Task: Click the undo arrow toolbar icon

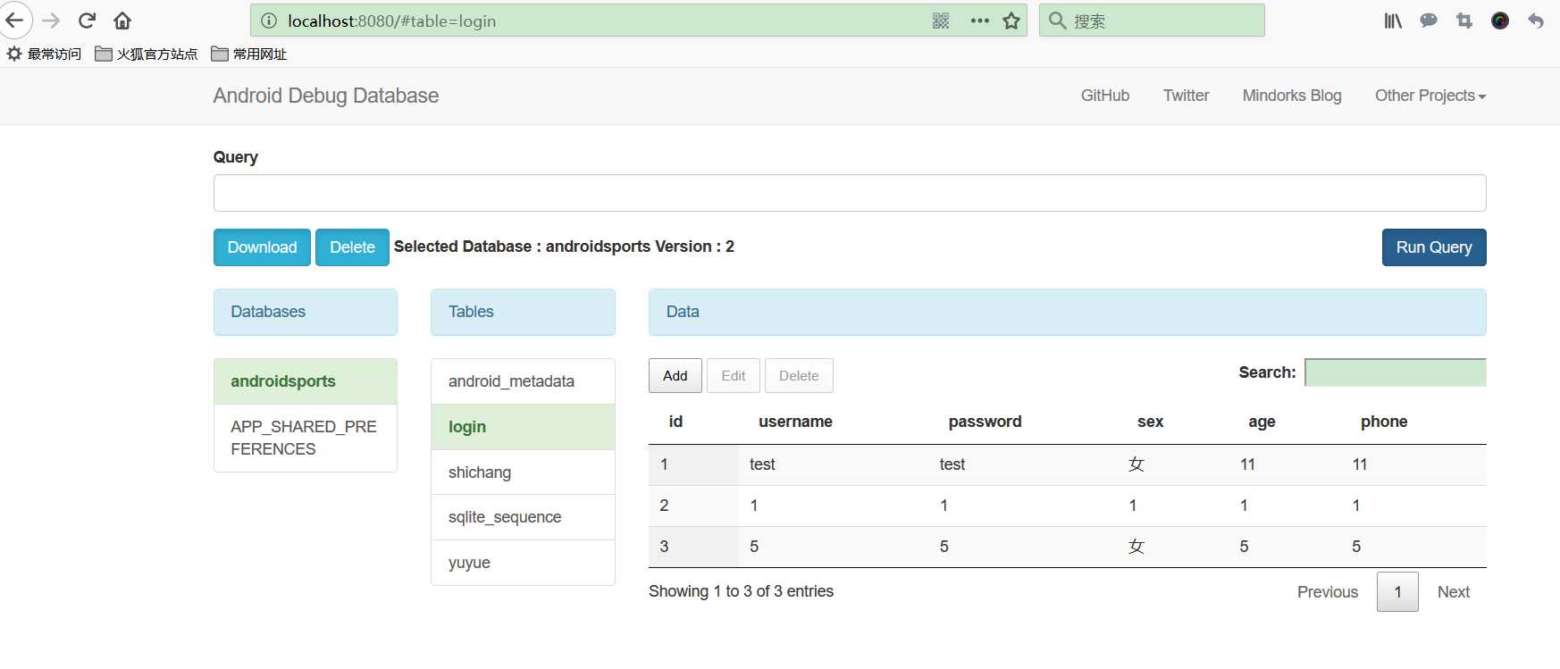Action: [1536, 21]
